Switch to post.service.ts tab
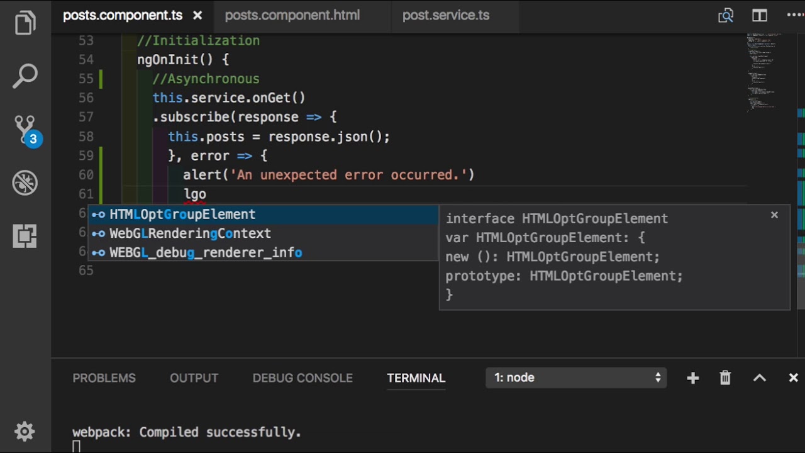805x453 pixels. (446, 16)
